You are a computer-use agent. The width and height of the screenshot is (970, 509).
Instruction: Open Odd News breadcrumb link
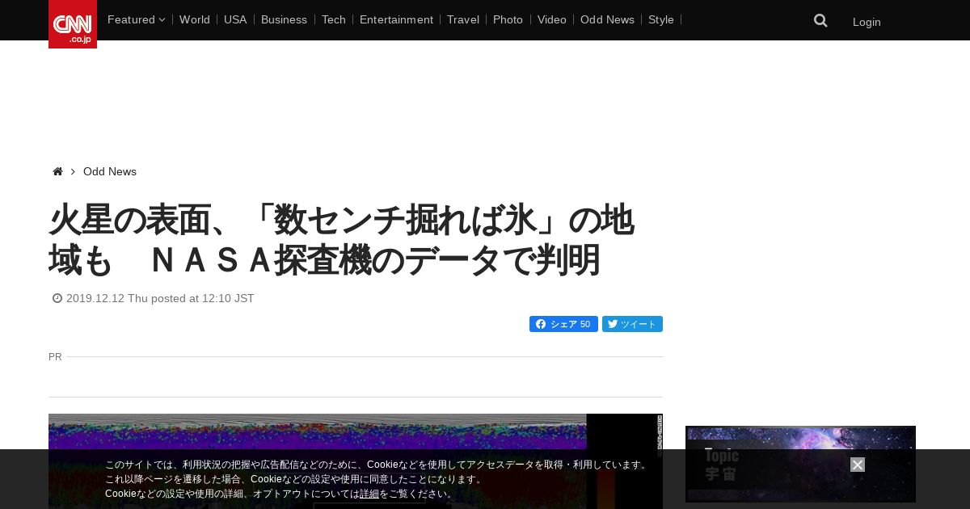point(110,171)
